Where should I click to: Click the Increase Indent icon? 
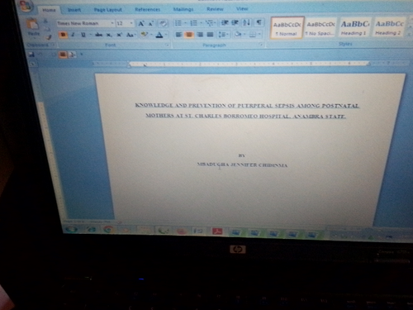[x=235, y=23]
